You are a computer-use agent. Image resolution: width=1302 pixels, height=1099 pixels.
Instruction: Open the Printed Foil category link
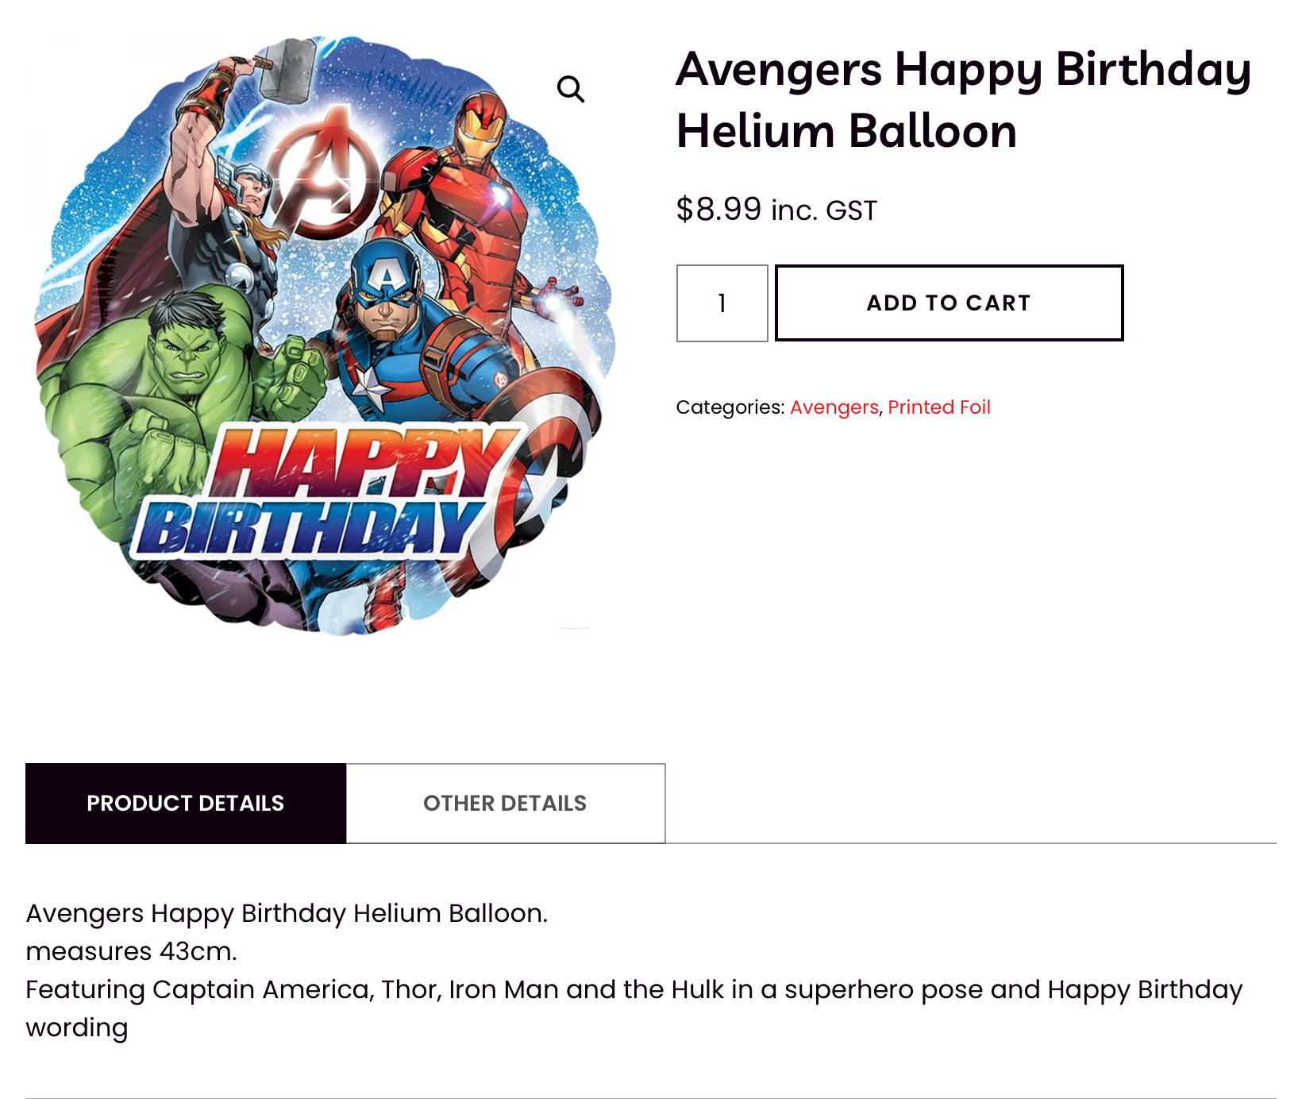pos(938,407)
